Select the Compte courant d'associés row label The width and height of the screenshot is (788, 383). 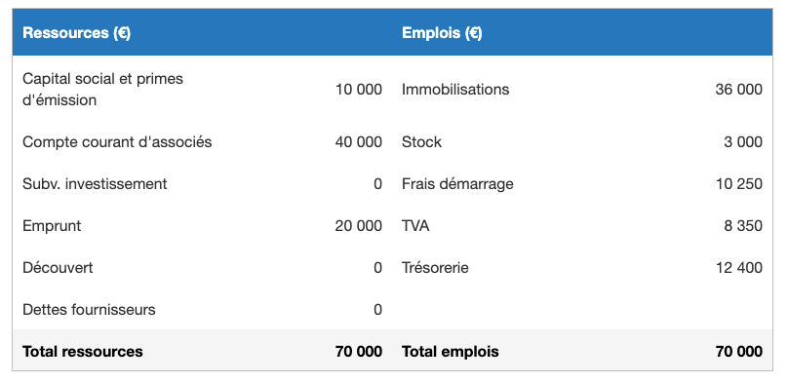117,142
